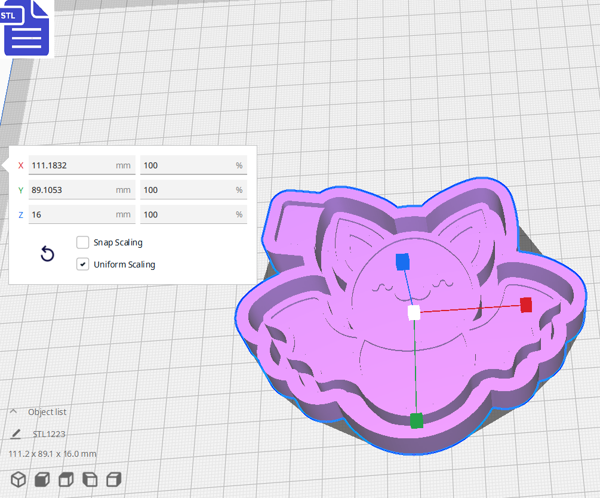This screenshot has width=600, height=498.
Task: Click the Z height field showing 16
Action: pyautogui.click(x=82, y=214)
